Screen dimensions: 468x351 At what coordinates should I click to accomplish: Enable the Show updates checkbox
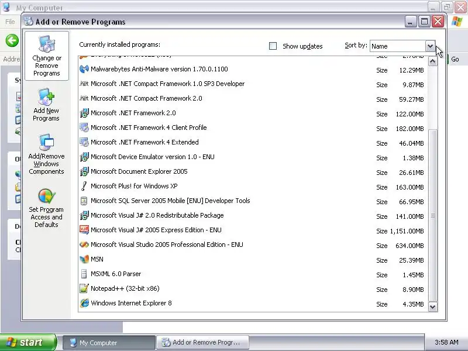tap(273, 46)
